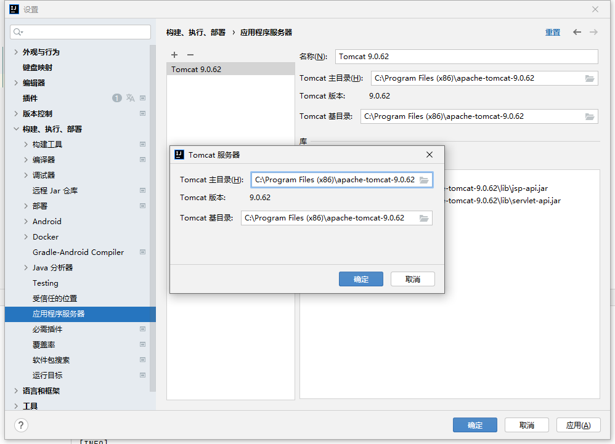Browse folder for Tomcat home in dialog
615x444 pixels.
(x=424, y=180)
